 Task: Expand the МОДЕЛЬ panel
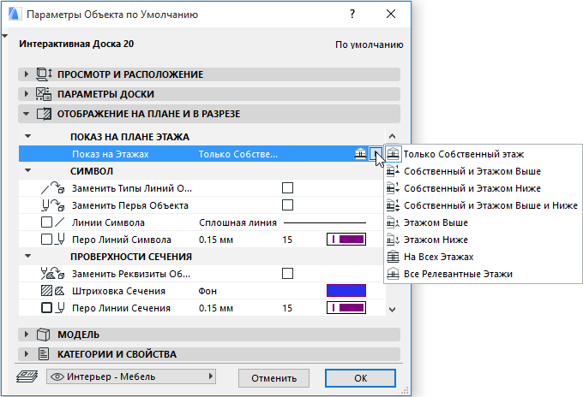(26, 335)
